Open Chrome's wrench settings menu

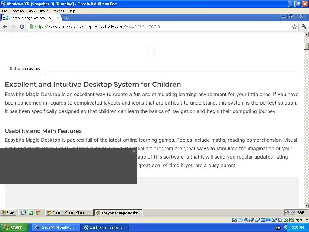pos(304,27)
